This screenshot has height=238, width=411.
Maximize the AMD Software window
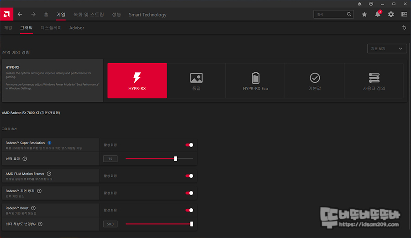click(x=394, y=4)
